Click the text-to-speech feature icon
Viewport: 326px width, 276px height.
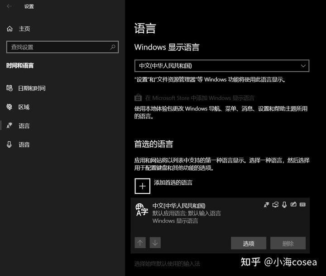275,205
